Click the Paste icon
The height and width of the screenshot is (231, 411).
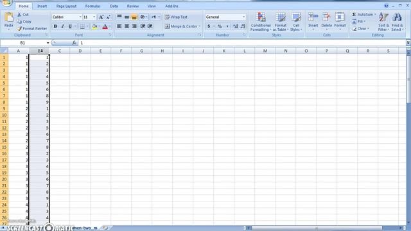click(x=8, y=17)
